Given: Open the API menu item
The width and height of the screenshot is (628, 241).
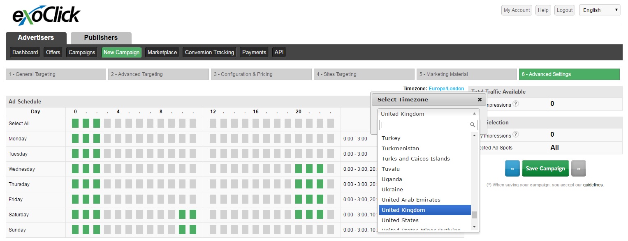Looking at the screenshot, I should 279,52.
